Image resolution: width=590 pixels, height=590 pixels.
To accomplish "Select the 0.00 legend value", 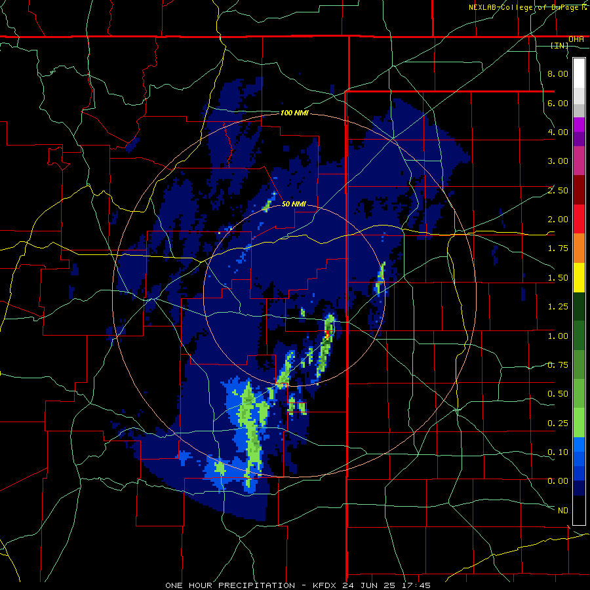I will click(558, 481).
